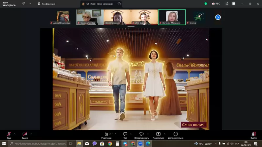The width and height of the screenshot is (262, 147).
Task: Open the Дополнительно more options menu
Action: (x=176, y=135)
